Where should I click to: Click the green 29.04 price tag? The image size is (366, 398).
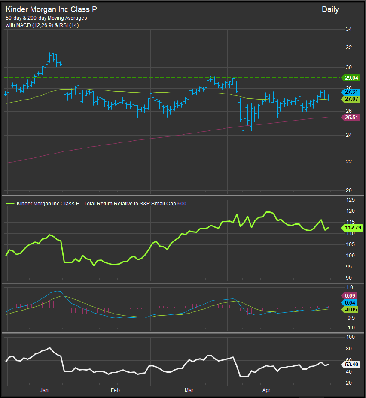pos(351,78)
